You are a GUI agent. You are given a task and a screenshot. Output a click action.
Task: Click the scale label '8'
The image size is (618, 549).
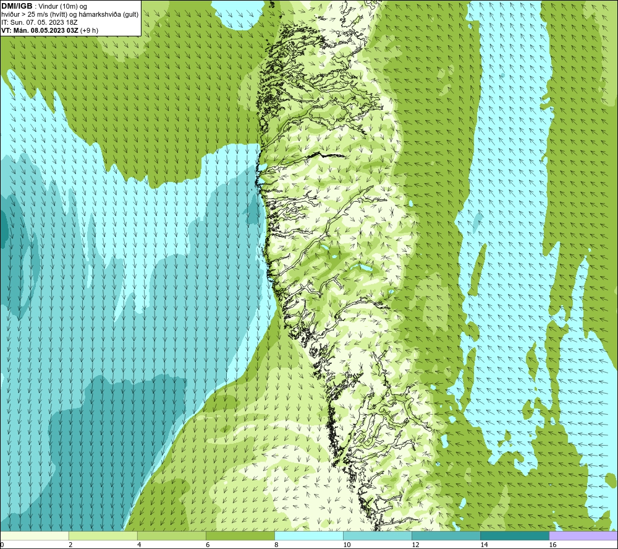[276, 545]
